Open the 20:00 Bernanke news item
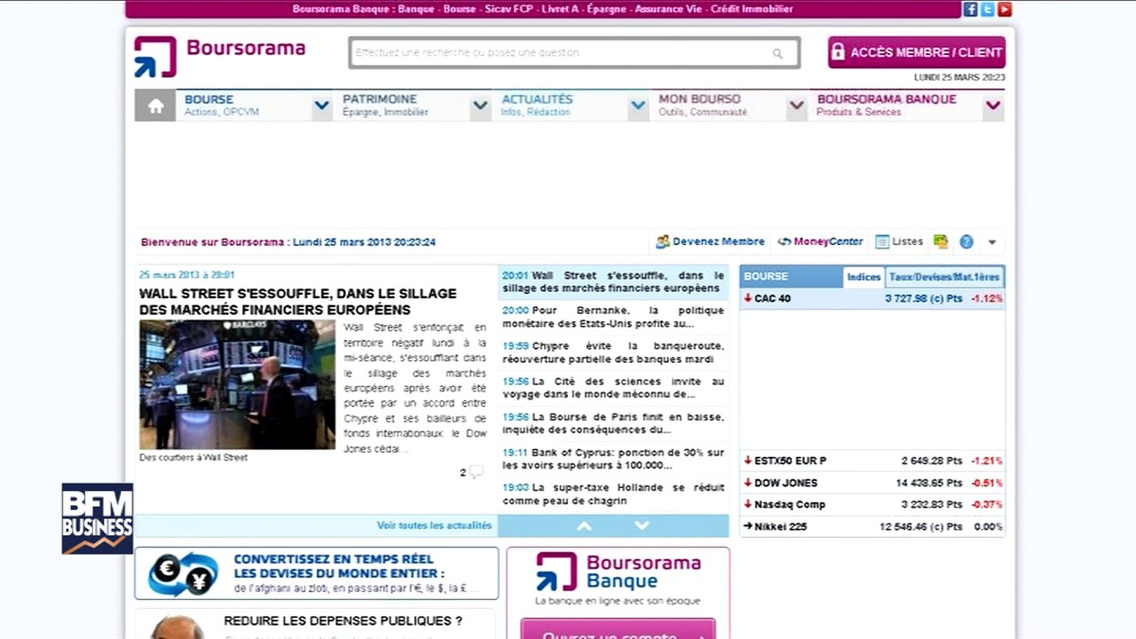Screen dimensions: 1136x639 pyautogui.click(x=613, y=318)
